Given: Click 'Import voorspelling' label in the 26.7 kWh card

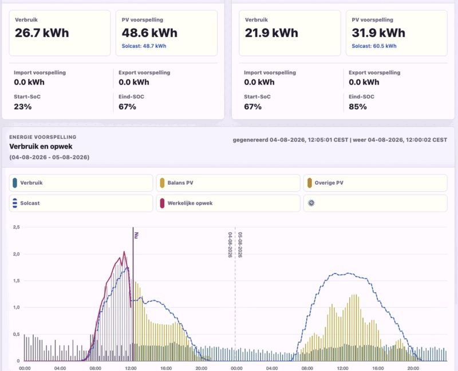Looking at the screenshot, I should click(40, 73).
